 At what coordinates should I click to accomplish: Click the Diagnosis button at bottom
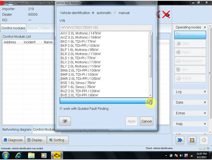13,140
